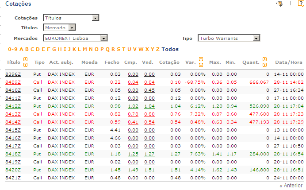Click Vnd. price 1.04 for 8412Z

(x=149, y=106)
